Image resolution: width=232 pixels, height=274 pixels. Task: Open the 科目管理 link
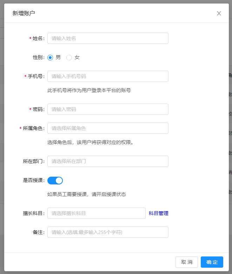tap(159, 213)
